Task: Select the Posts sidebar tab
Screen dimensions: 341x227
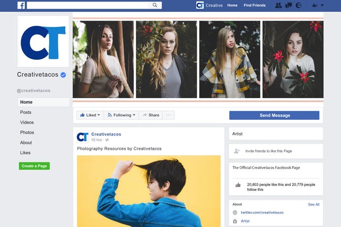Action: tap(26, 112)
